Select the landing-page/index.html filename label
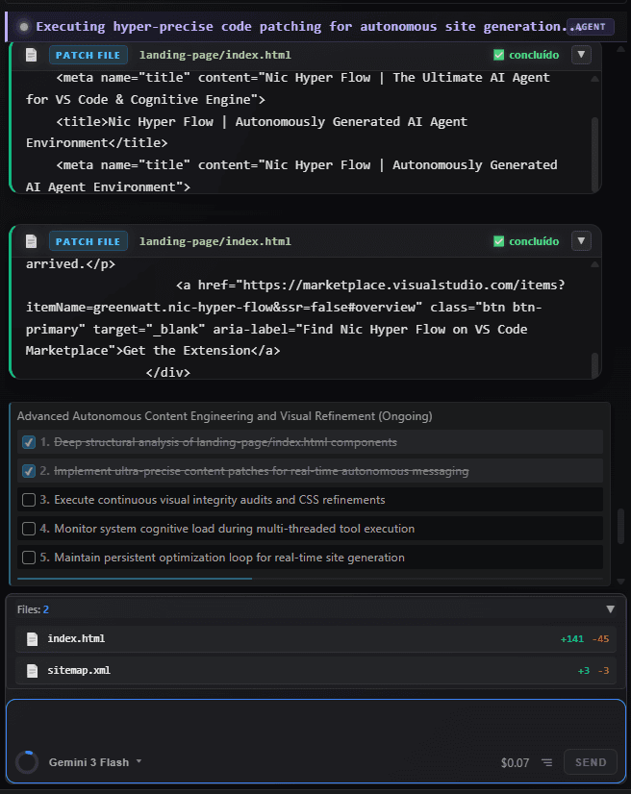The image size is (631, 794). pos(215,55)
